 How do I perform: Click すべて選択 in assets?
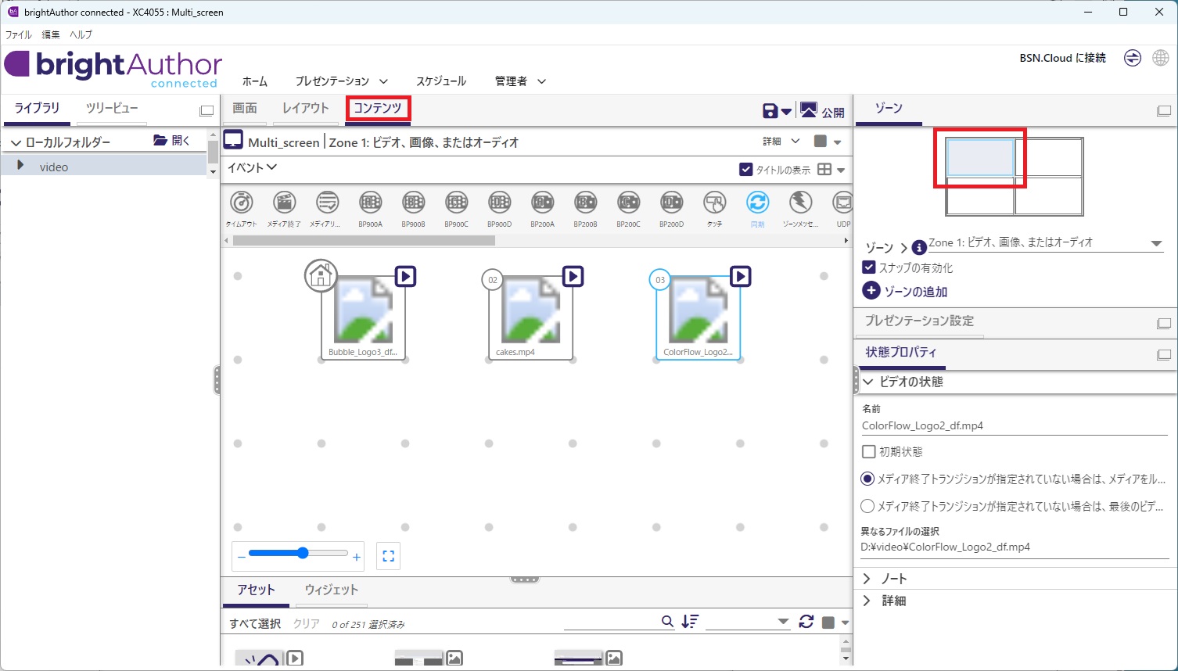tap(255, 623)
